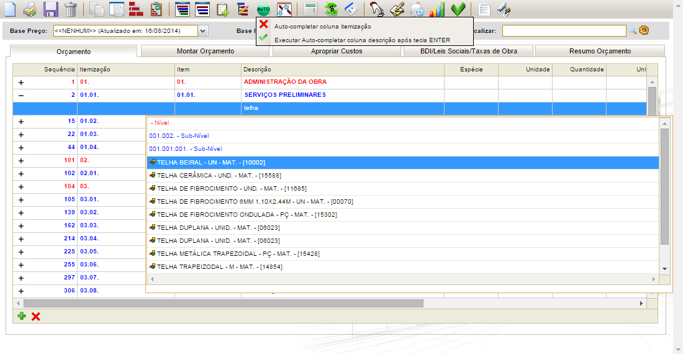Click the magnifier search icon beside Localizar
This screenshot has width=683, height=354.
(632, 30)
